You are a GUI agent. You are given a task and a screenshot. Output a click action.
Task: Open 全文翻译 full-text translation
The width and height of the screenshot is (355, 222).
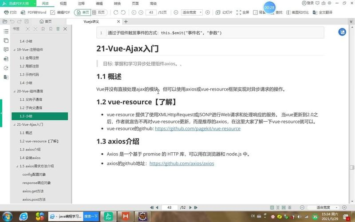click(323, 12)
